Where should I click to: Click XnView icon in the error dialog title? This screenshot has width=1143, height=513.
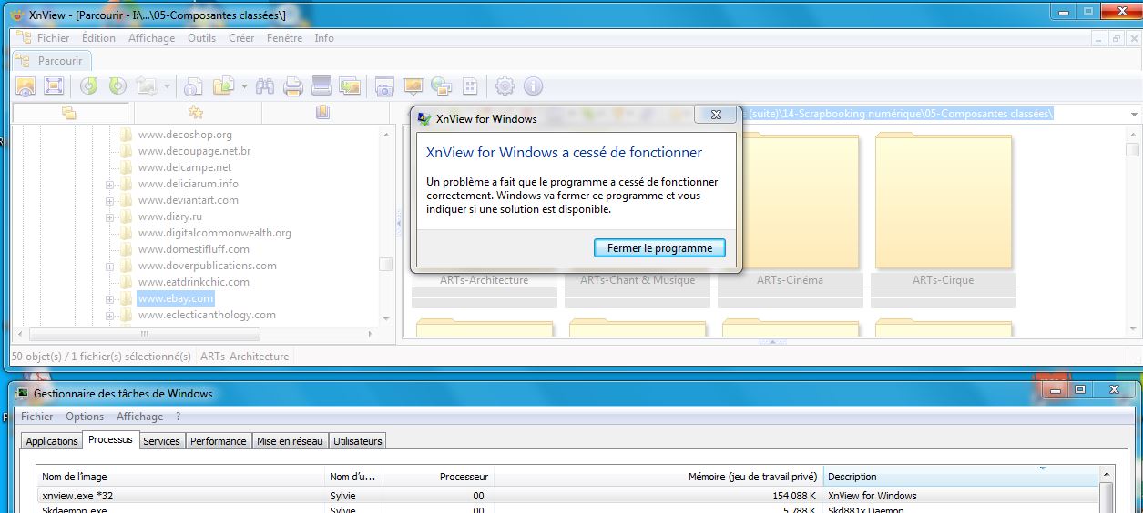(424, 117)
